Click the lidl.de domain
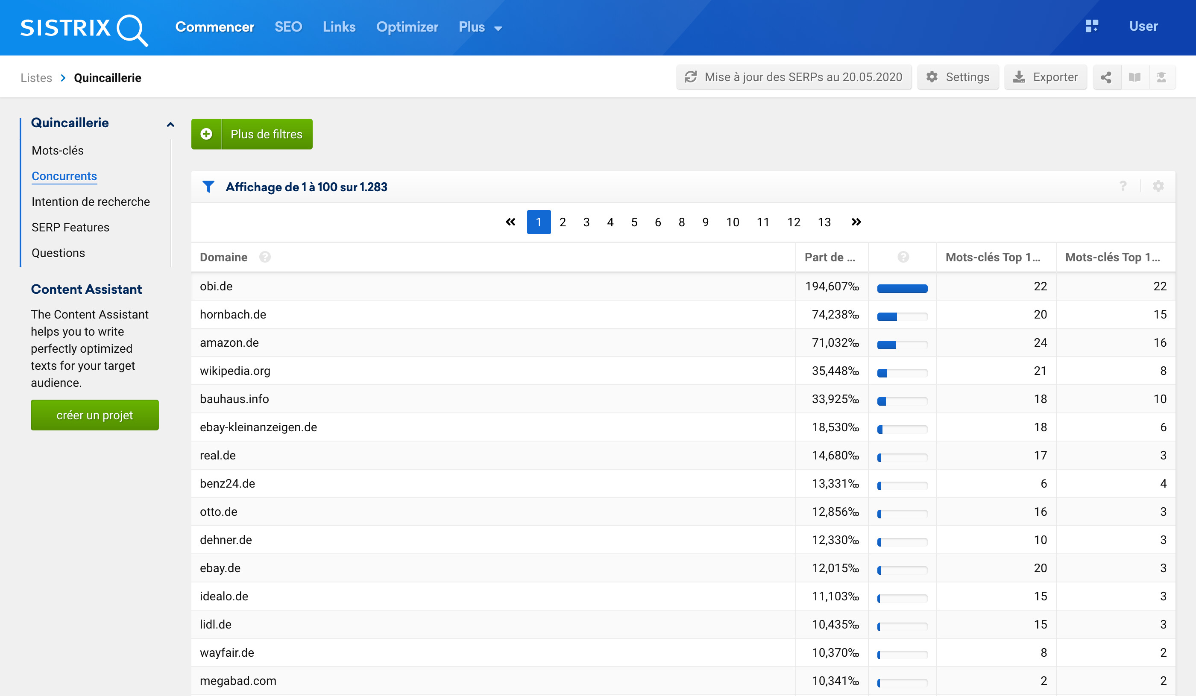1196x696 pixels. click(x=215, y=624)
